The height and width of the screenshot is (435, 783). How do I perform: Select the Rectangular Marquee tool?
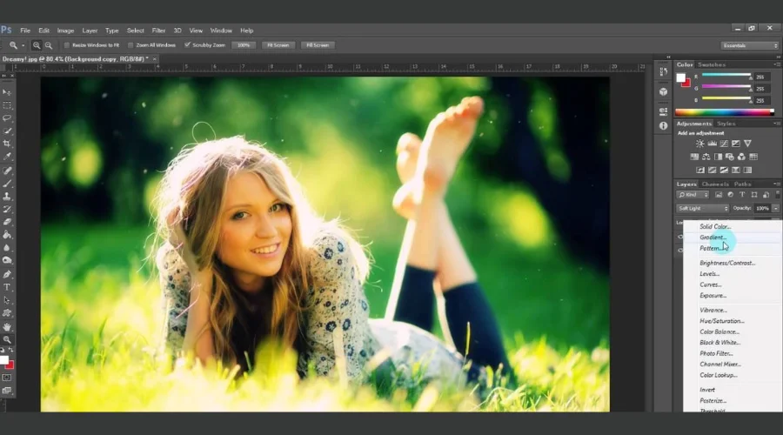point(7,105)
